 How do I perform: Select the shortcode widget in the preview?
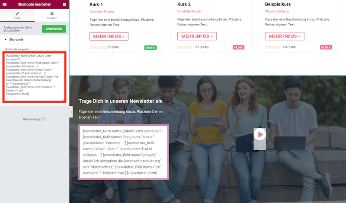coord(124,152)
